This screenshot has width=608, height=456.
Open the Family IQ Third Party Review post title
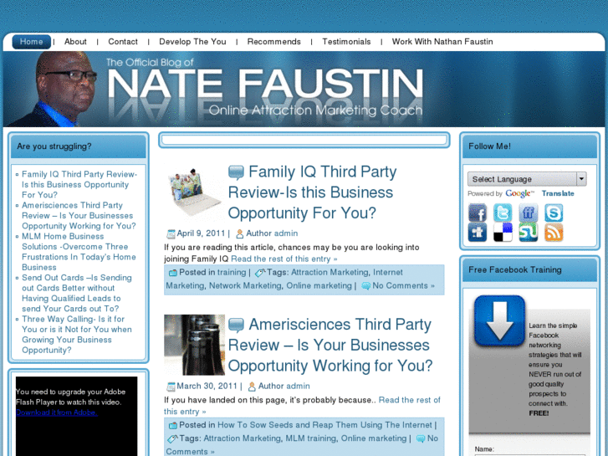(312, 192)
